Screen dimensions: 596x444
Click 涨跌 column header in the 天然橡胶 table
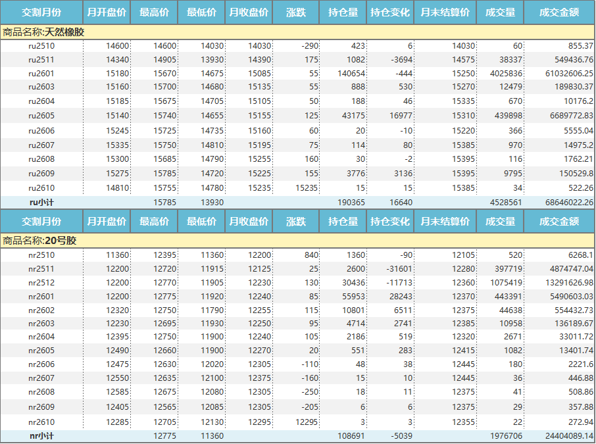[296, 12]
